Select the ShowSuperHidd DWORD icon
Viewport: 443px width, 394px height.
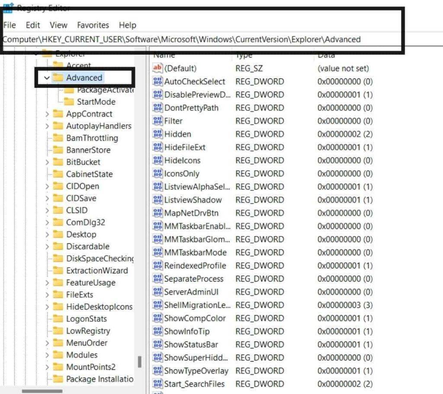(x=157, y=357)
